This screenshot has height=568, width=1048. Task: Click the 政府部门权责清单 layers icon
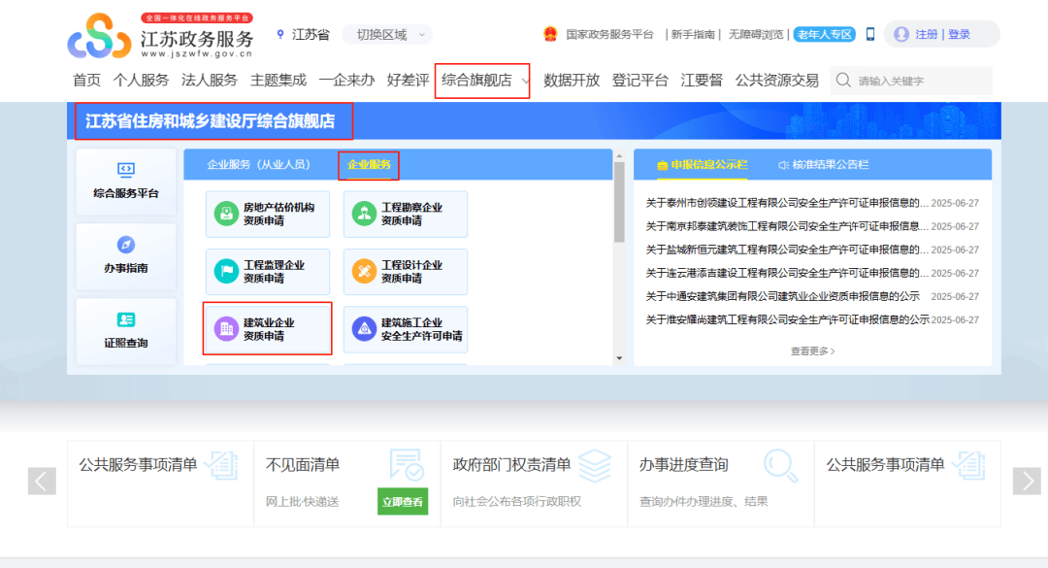pos(594,465)
